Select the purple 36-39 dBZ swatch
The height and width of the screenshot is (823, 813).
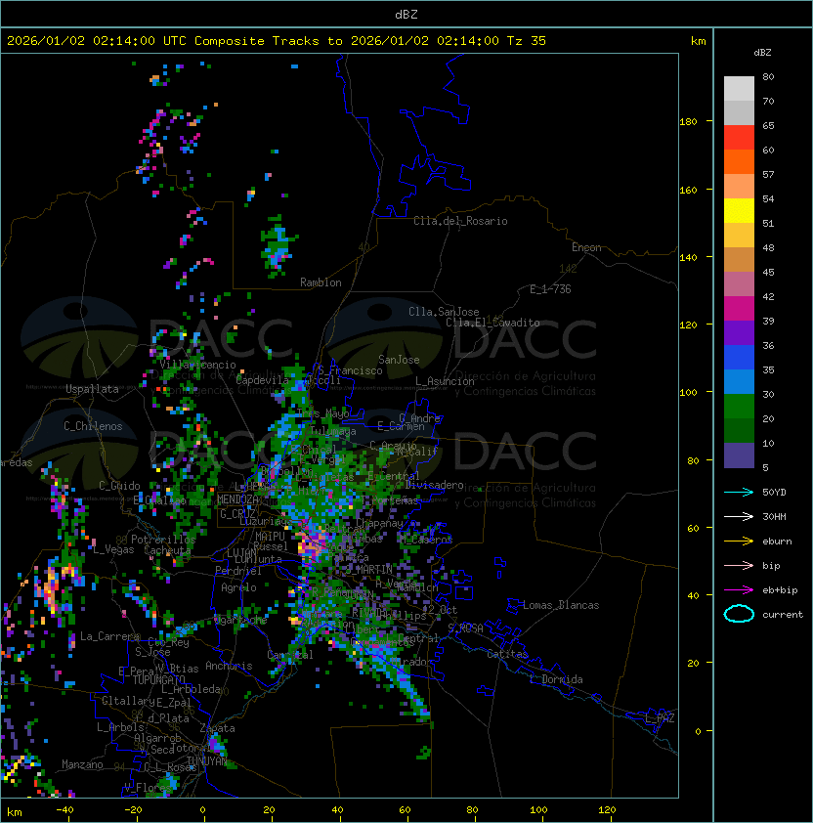coord(739,332)
